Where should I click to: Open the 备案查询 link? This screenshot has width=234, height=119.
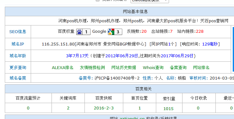click(178, 68)
